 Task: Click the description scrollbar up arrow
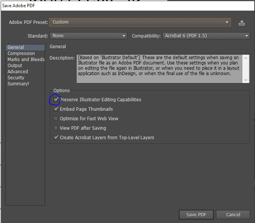click(x=246, y=58)
